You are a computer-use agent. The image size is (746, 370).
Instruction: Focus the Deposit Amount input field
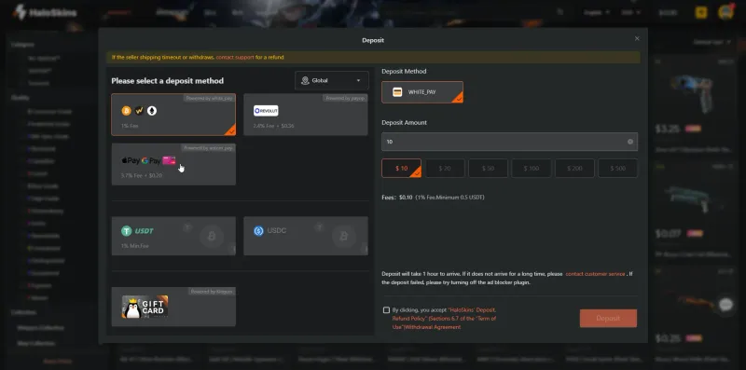click(x=509, y=142)
